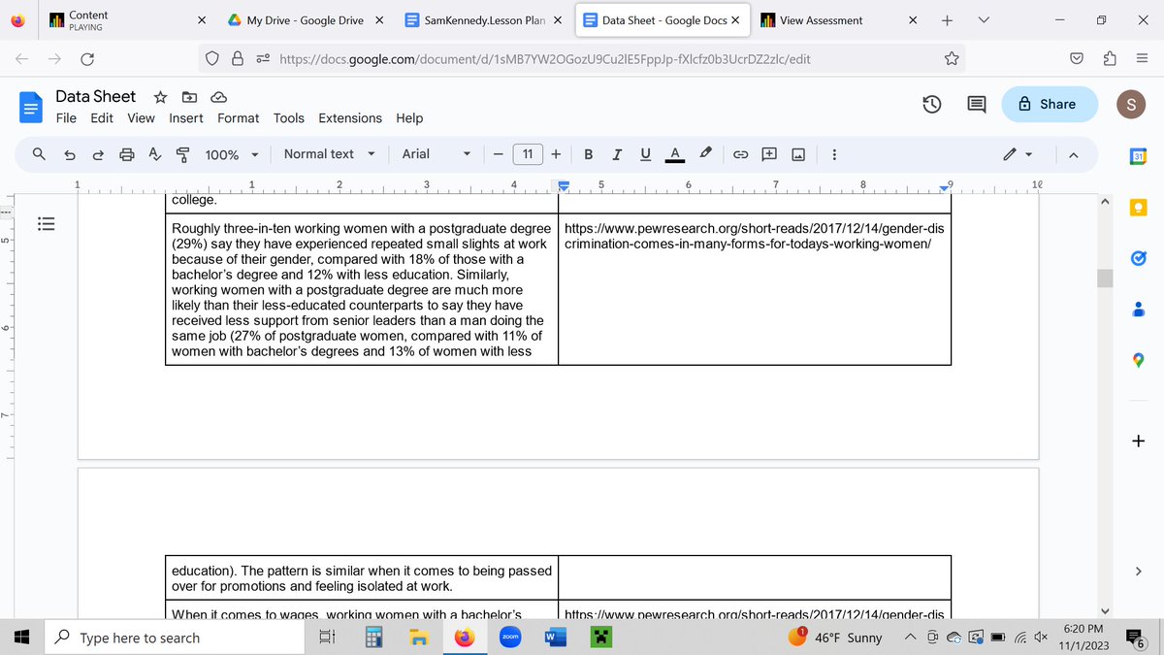Switch to the View Assessment tab
1164x655 pixels.
click(840, 20)
